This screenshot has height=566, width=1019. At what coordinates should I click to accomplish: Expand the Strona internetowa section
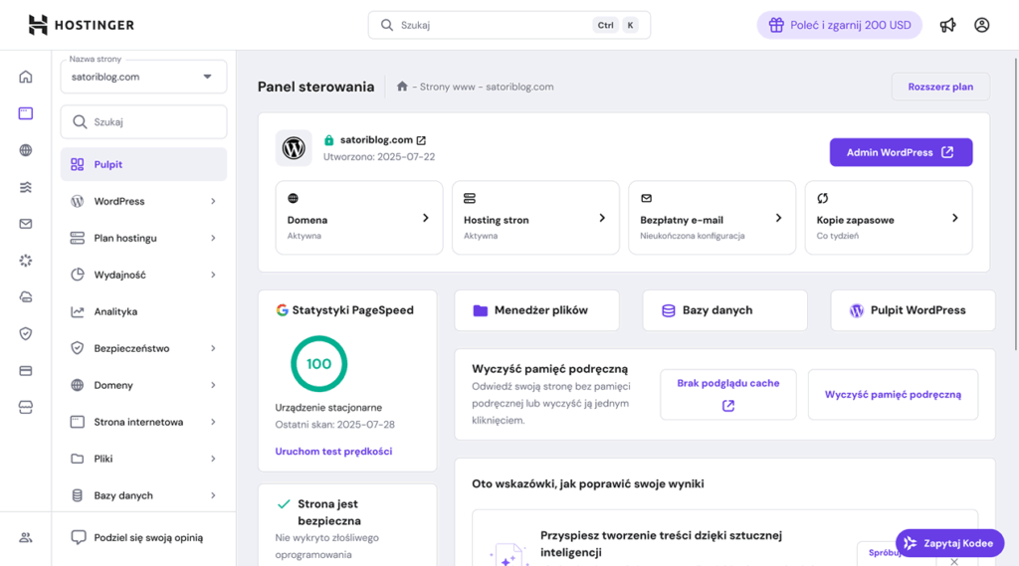click(143, 422)
